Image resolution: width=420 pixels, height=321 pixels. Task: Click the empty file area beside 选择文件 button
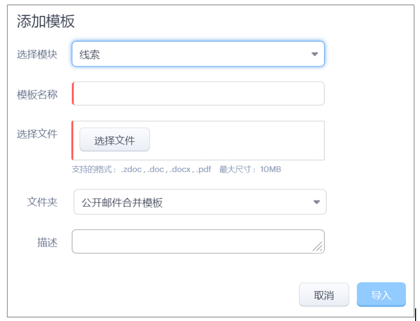click(x=235, y=140)
